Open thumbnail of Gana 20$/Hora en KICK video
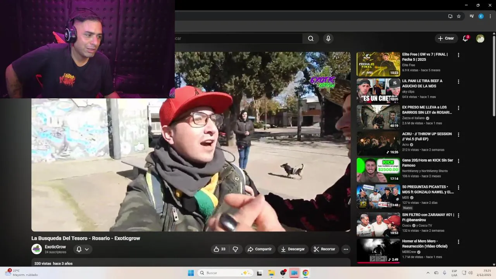Screen dimensions: 496x279 point(378,170)
